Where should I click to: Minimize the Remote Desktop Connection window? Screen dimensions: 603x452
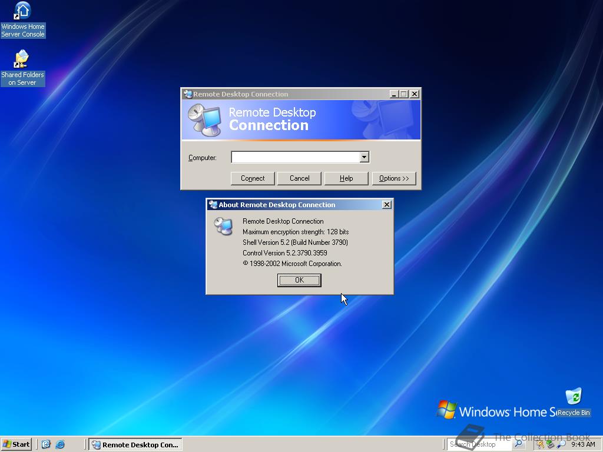click(394, 94)
